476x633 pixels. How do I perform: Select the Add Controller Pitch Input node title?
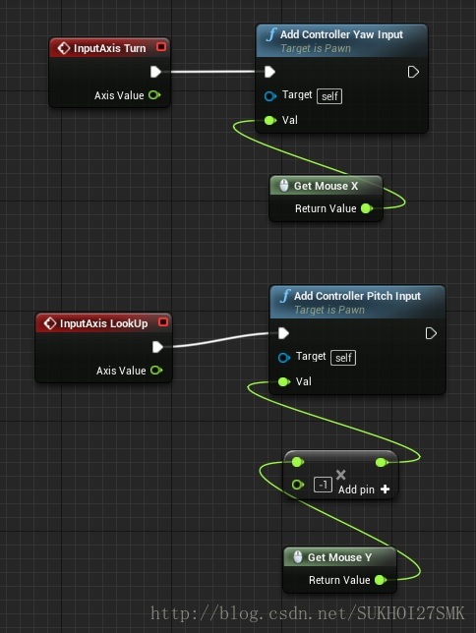[x=357, y=296]
